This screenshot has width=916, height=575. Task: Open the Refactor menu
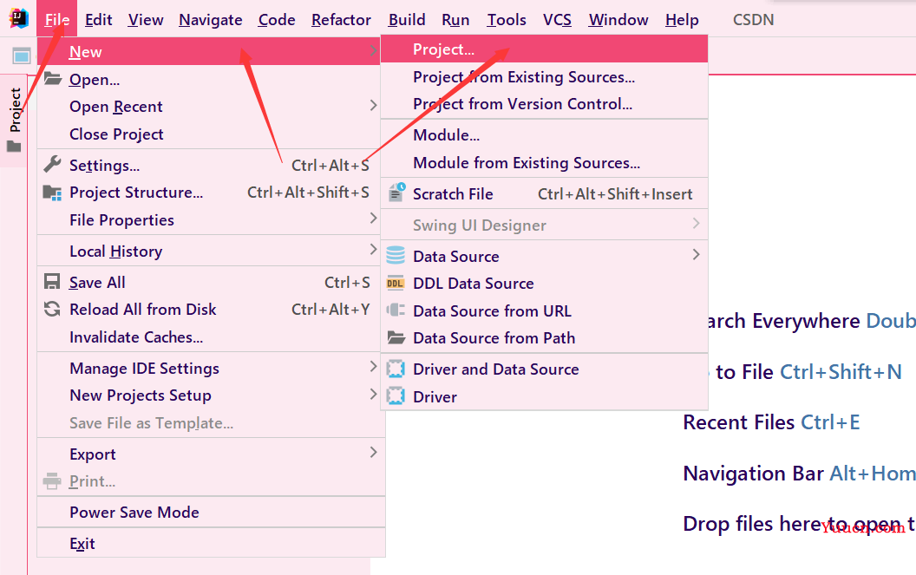(341, 20)
